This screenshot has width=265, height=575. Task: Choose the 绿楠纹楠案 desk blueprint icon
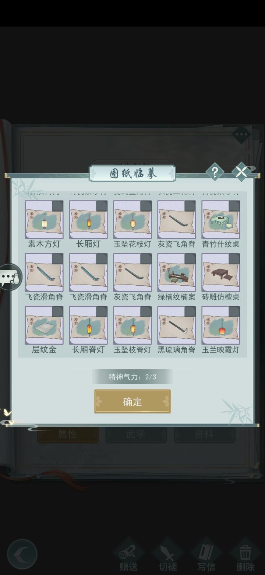pyautogui.click(x=177, y=272)
